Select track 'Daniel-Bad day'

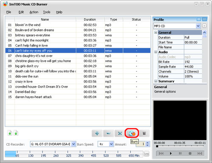point(78,92)
